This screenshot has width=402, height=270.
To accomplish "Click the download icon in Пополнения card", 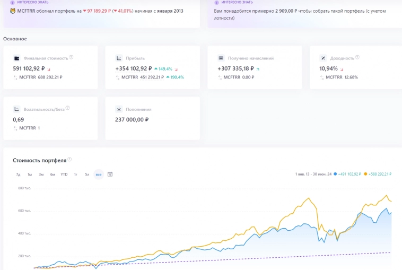I will [119, 109].
